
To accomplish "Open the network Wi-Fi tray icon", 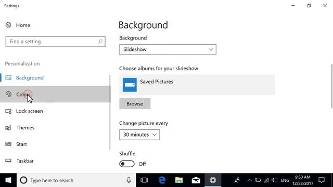I will click(266, 180).
